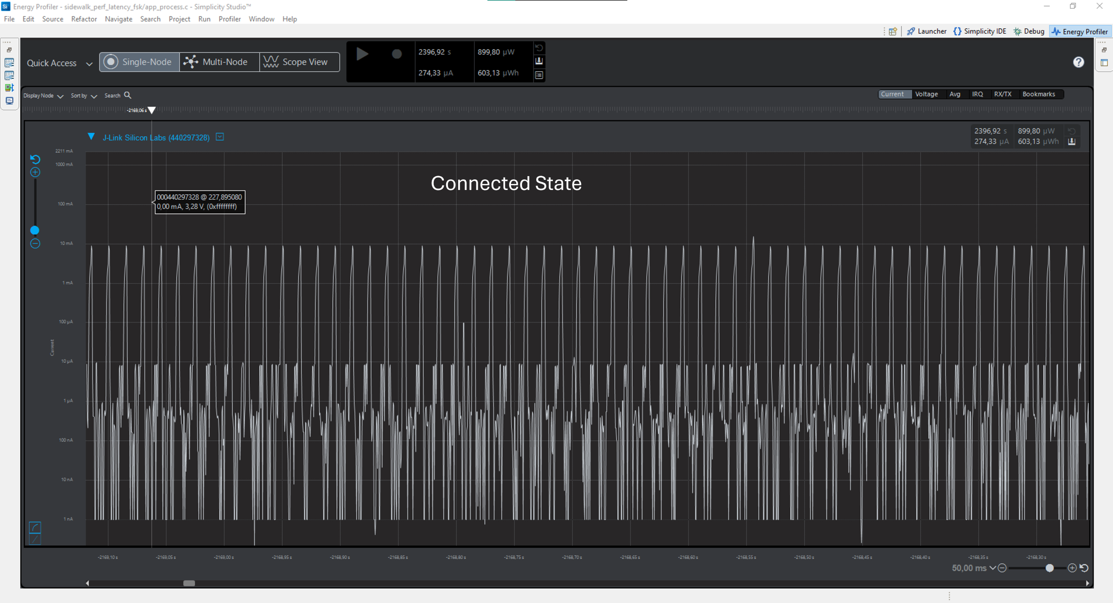Open the Search magnifier in the node toolbar
This screenshot has height=603, width=1113.
(x=127, y=95)
